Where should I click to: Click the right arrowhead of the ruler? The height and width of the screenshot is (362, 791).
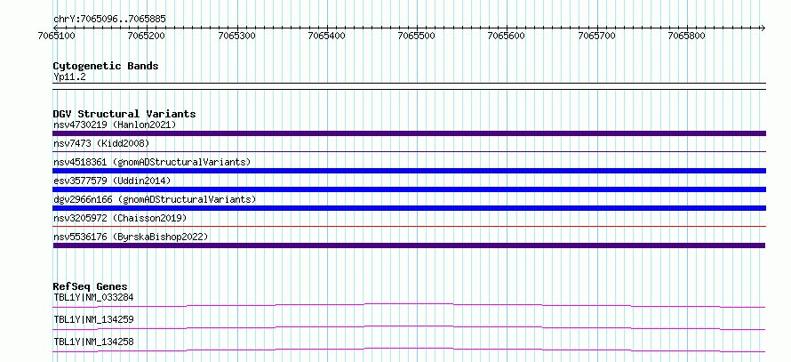pyautogui.click(x=763, y=28)
